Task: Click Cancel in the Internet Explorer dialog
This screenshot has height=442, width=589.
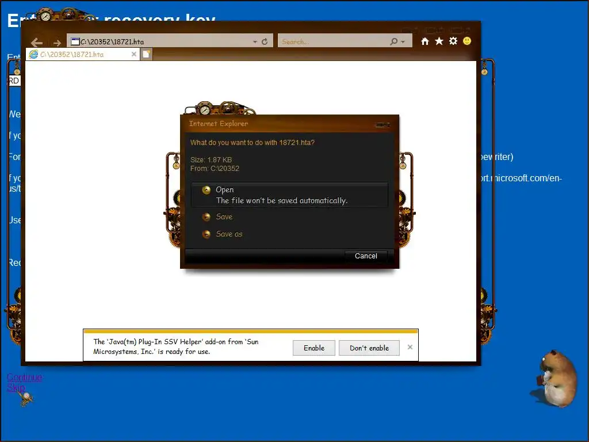Action: [366, 256]
